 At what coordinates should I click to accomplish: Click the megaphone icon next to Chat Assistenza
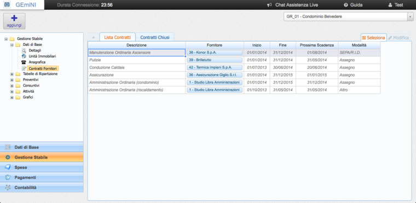tap(269, 5)
